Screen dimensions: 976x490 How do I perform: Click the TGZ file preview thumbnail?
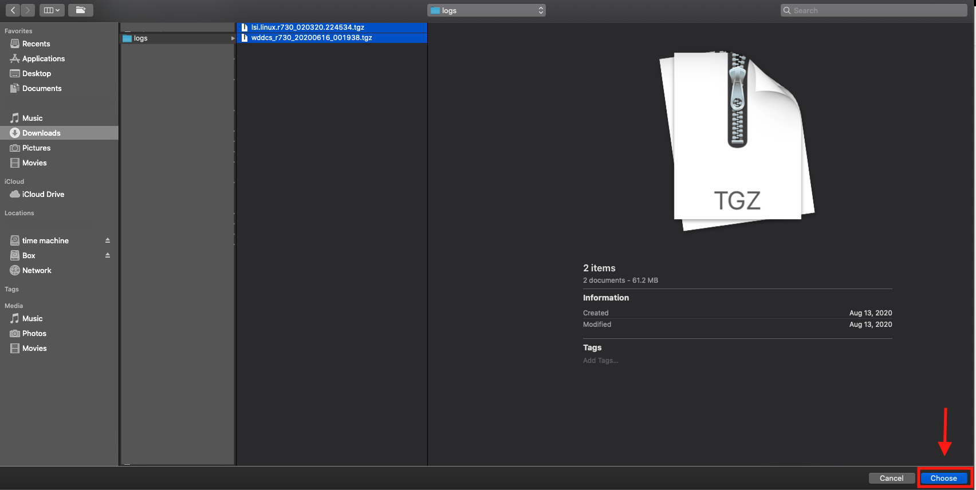coord(737,140)
